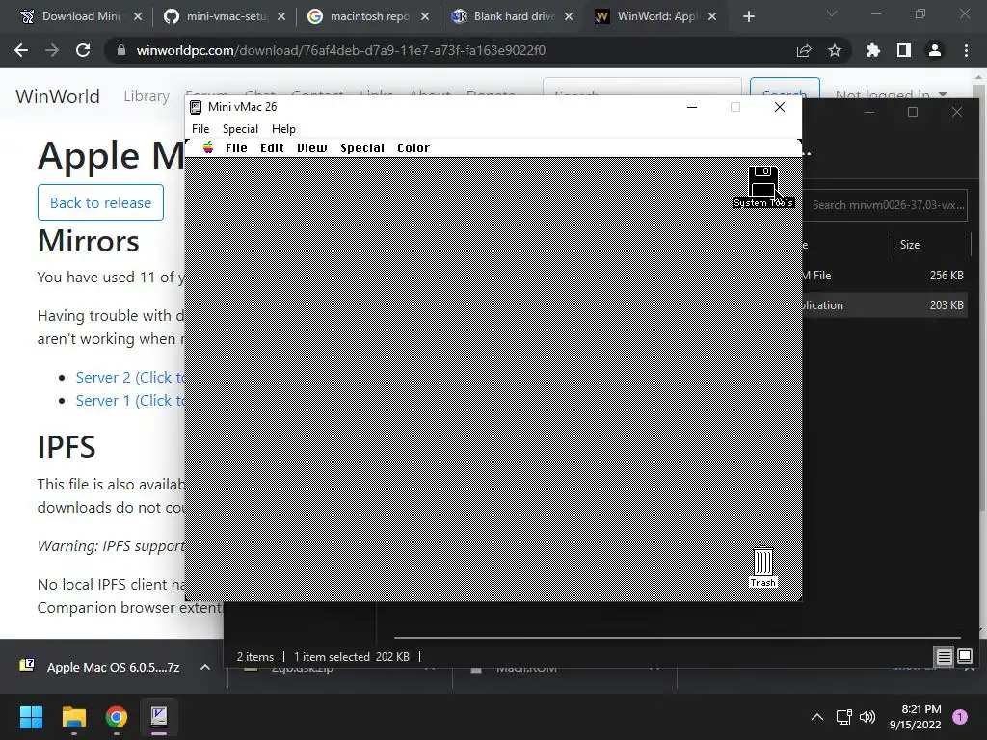Screen dimensions: 987x740
Task: Minimize the Mini vMac window
Action: [692, 107]
